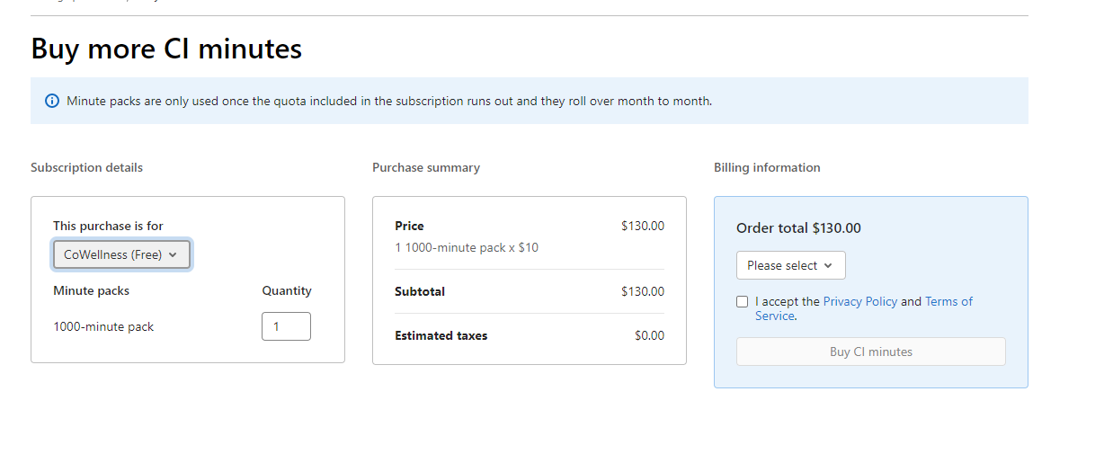Viewport: 1104px width, 454px height.
Task: Click the Estimated taxes $0.00 value
Action: [x=649, y=335]
